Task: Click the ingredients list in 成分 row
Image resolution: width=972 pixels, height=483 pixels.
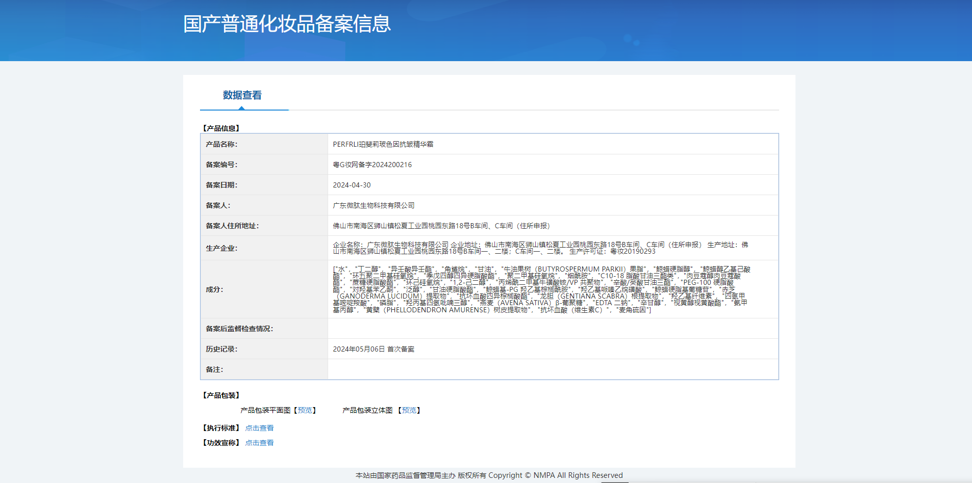Action: (541, 289)
